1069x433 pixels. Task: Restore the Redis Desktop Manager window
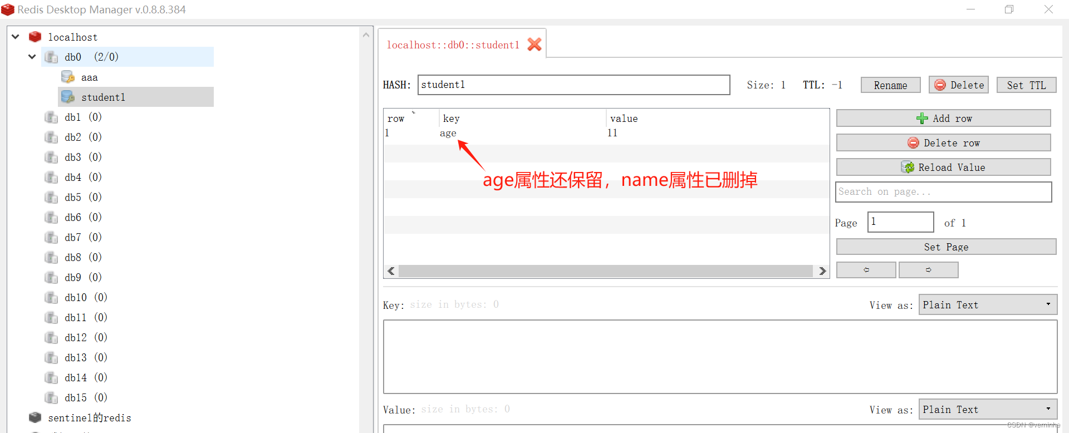(x=1009, y=9)
